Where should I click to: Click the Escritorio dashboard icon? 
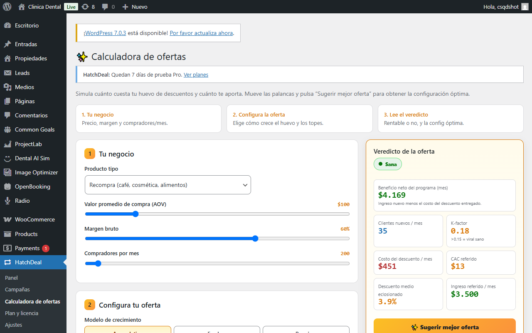coord(7,25)
